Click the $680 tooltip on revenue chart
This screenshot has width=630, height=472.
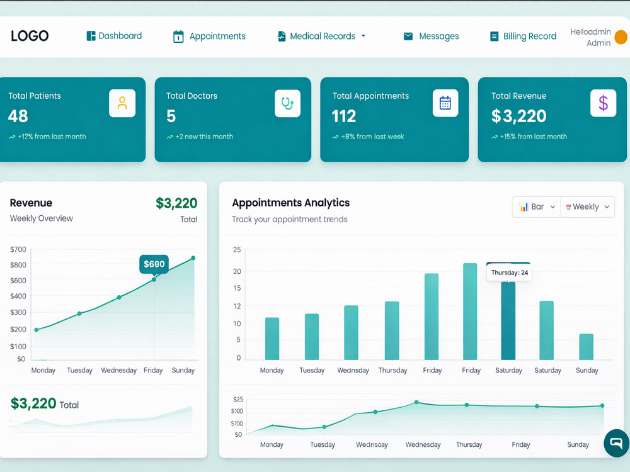tap(154, 264)
